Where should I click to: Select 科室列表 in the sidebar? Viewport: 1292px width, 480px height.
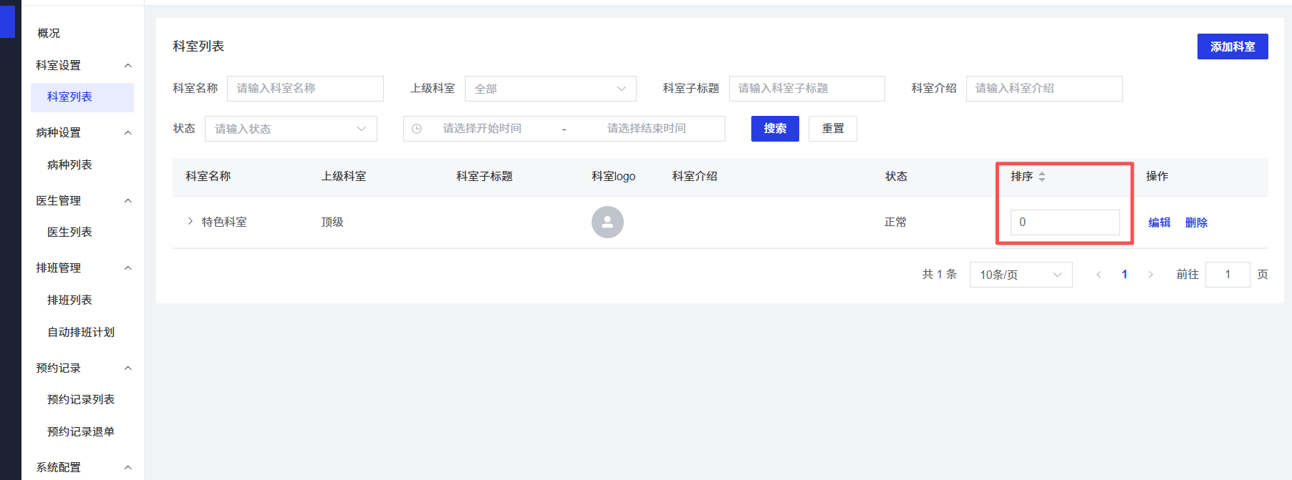82,97
